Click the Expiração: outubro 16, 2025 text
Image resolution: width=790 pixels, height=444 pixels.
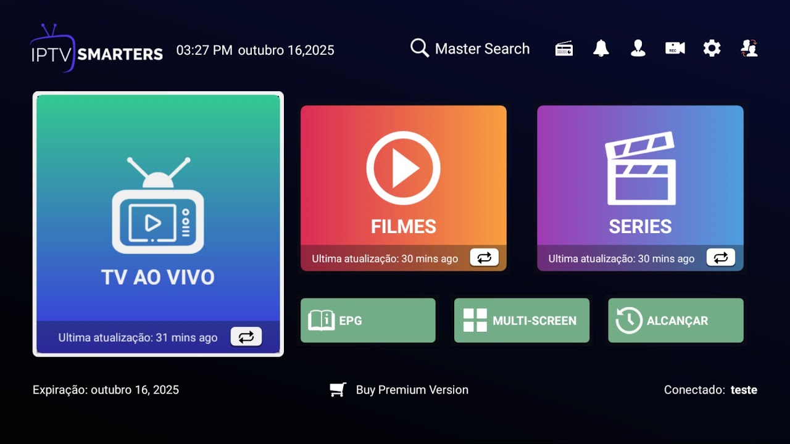coord(106,390)
